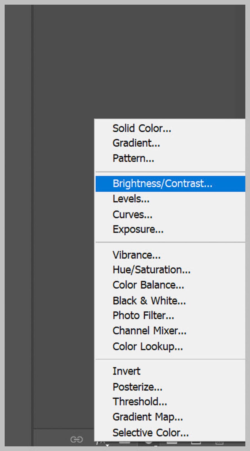Image resolution: width=250 pixels, height=451 pixels.
Task: Choose Gradient Map adjustment
Action: coord(147,417)
